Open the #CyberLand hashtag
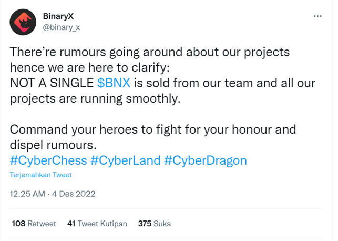The width and height of the screenshot is (338, 241). coord(126,160)
